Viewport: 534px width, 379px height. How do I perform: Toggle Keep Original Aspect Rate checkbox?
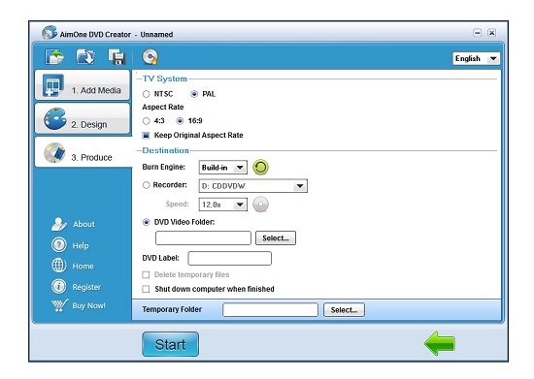(x=146, y=136)
